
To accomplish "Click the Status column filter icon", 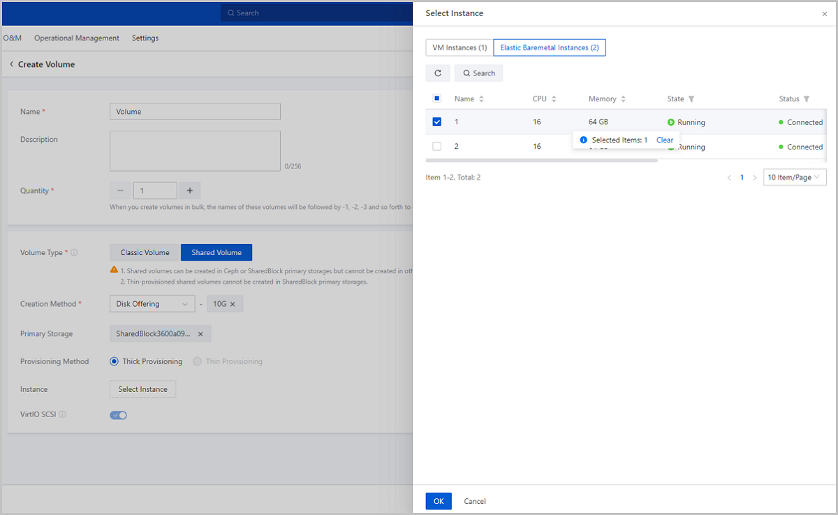I will 807,99.
